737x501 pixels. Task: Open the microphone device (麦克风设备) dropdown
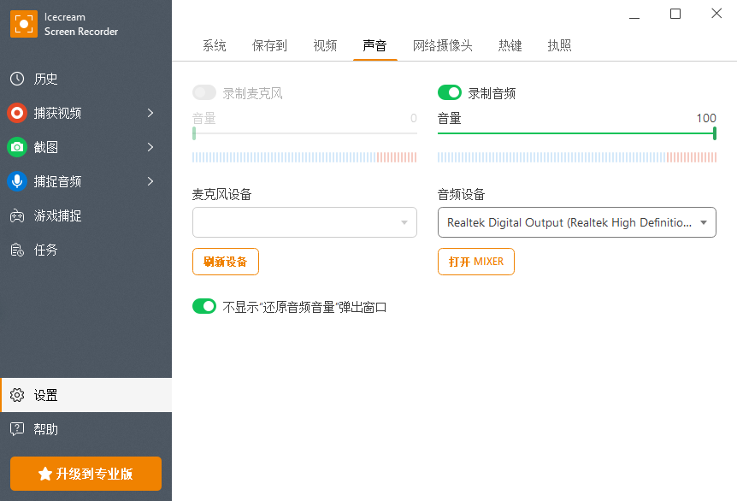pos(304,222)
